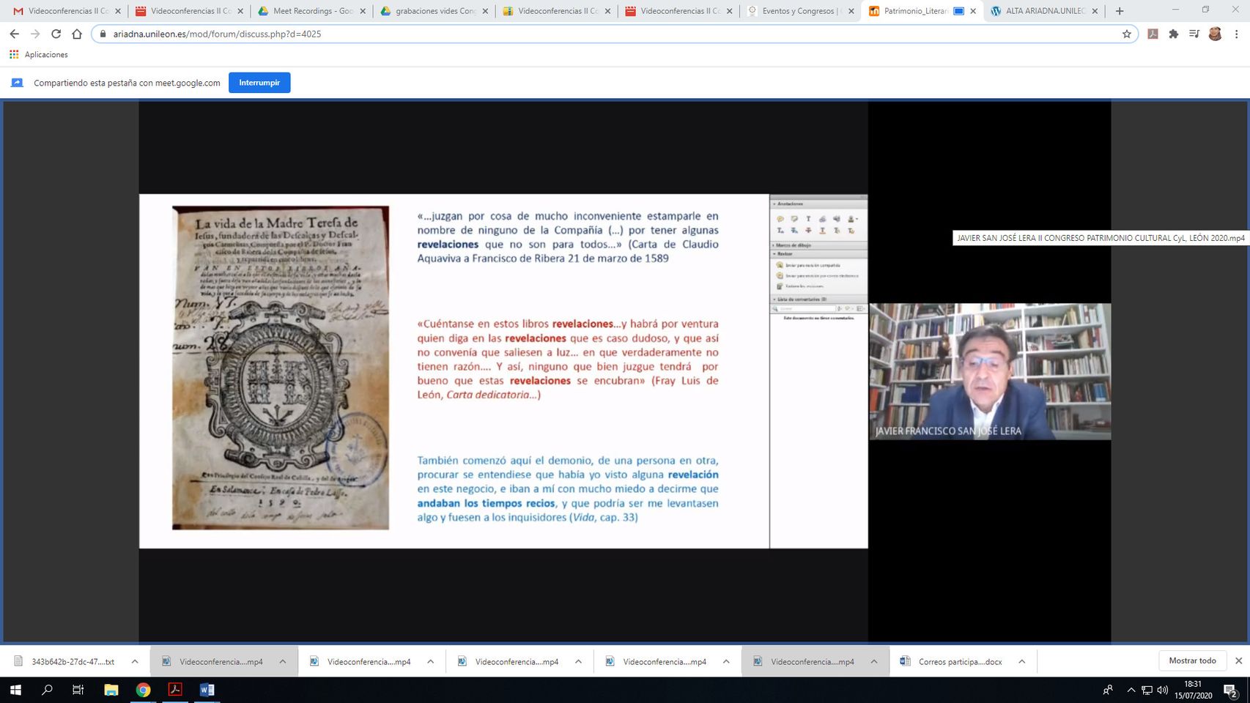Open the Action Center notifications

(x=1230, y=690)
